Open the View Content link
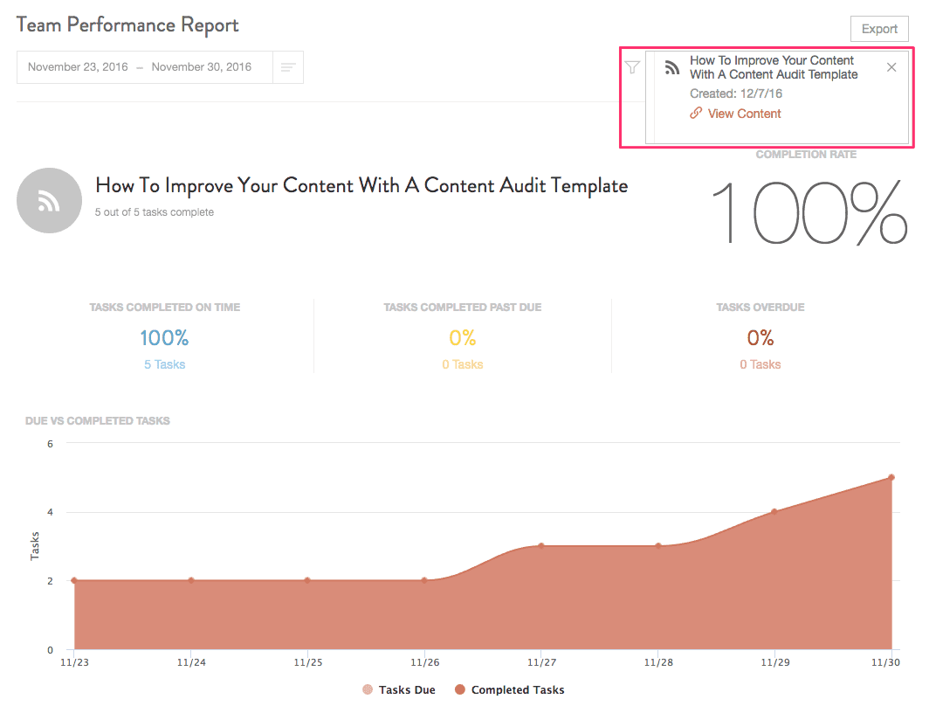Image resolution: width=936 pixels, height=706 pixels. (x=744, y=114)
